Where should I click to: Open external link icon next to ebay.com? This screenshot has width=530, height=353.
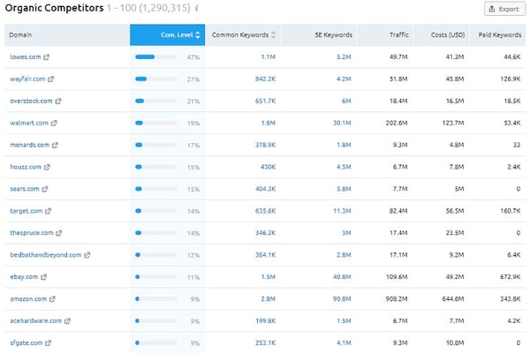[x=43, y=277]
